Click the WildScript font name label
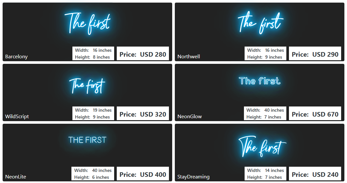Image resolution: width=347 pixels, height=183 pixels. (x=17, y=117)
